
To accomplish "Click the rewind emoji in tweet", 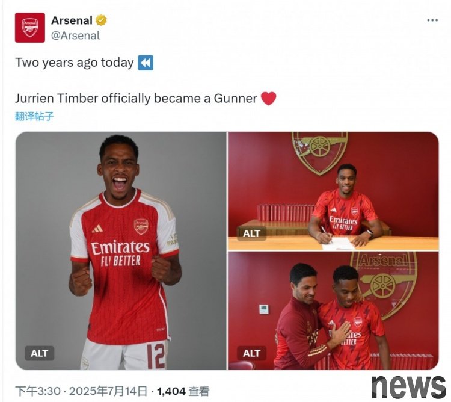I will coord(146,63).
